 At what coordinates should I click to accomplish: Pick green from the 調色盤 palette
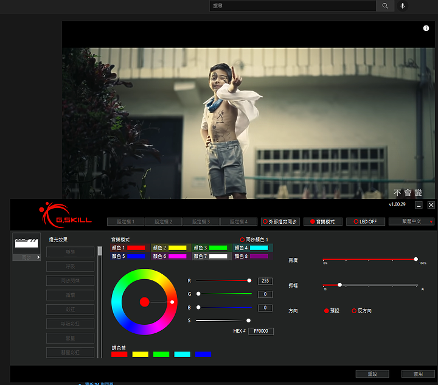[161, 355]
